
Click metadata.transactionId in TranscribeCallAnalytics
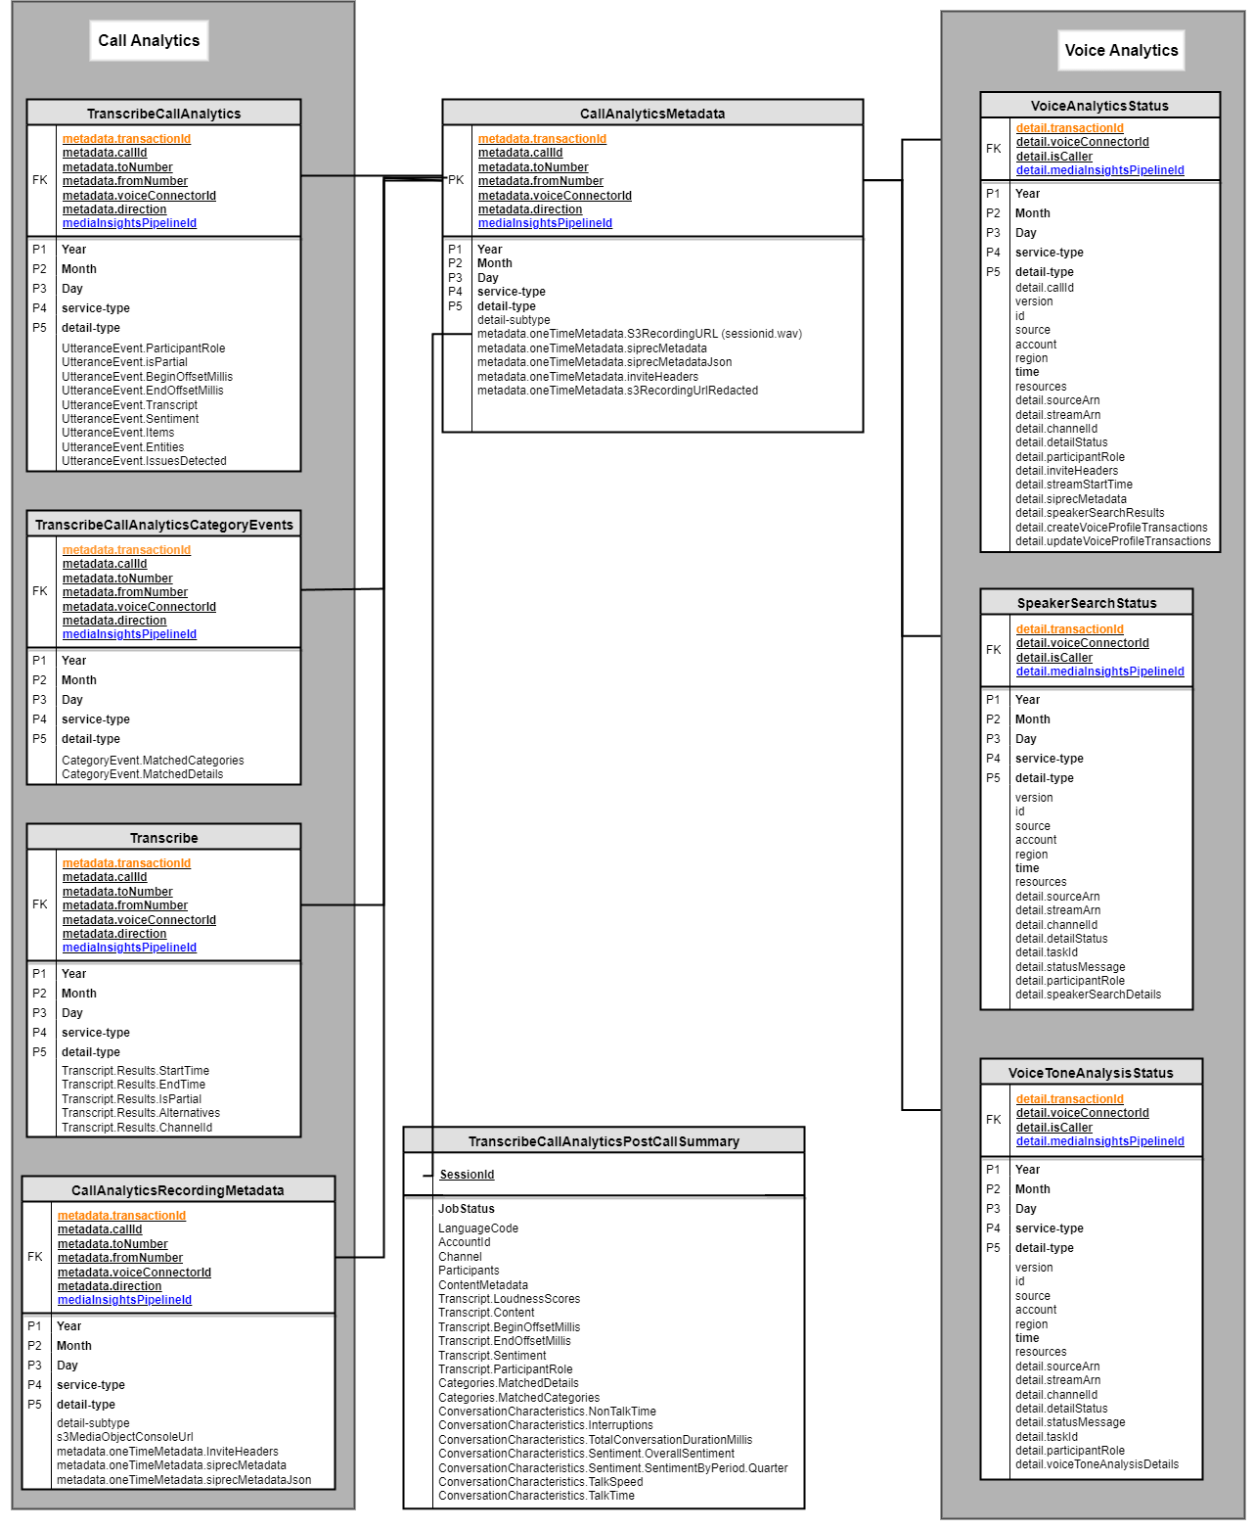point(126,139)
